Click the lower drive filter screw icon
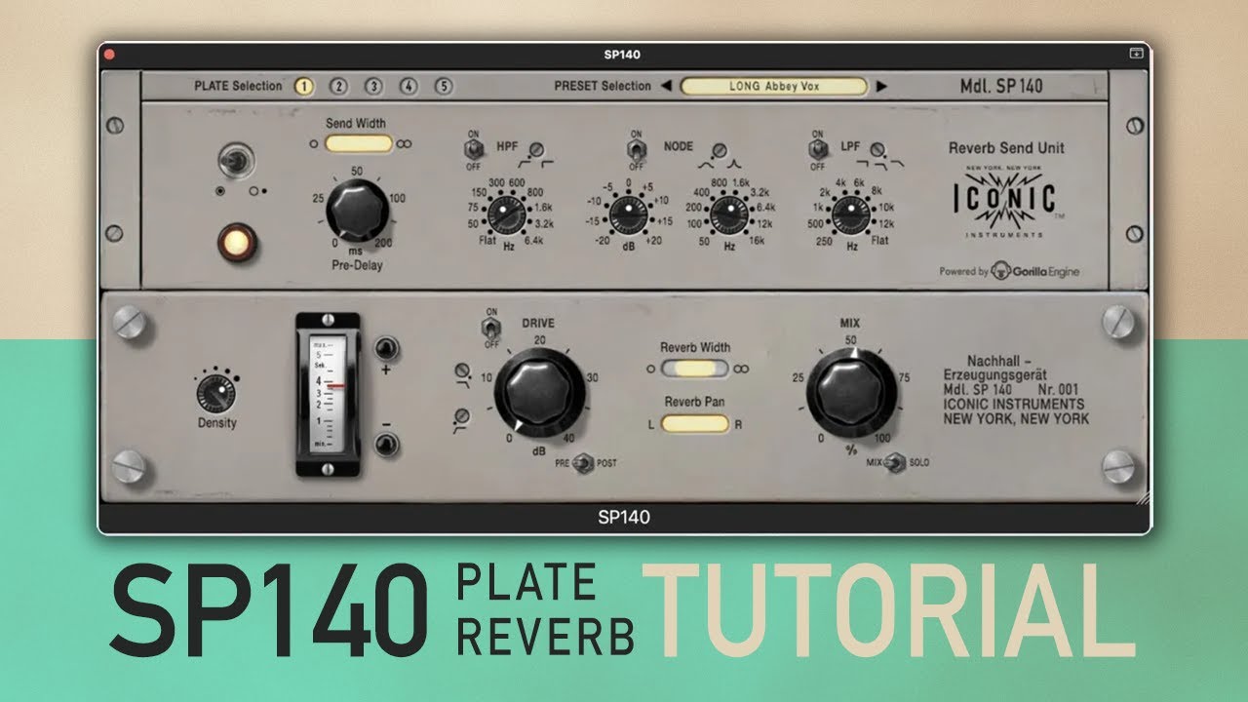Image resolution: width=1248 pixels, height=702 pixels. [460, 416]
